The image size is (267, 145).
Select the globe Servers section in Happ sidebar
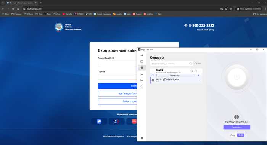[x=142, y=68]
